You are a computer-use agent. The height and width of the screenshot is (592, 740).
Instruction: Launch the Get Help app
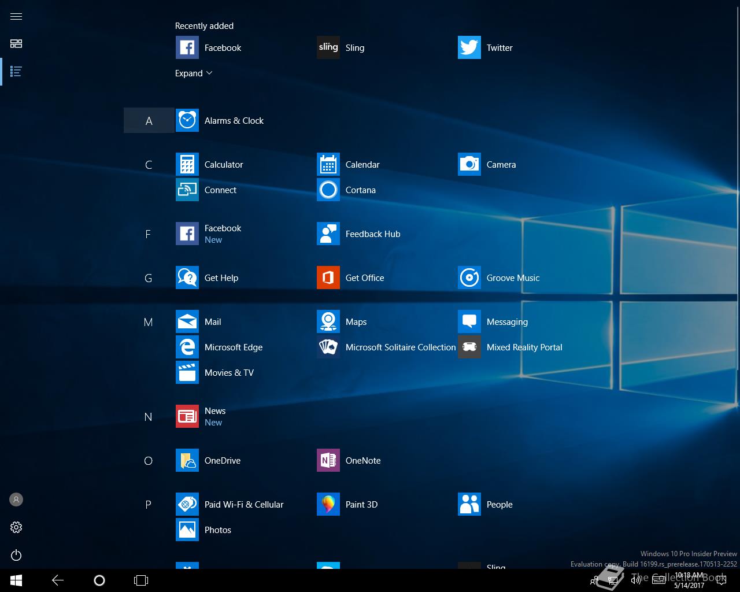tap(208, 277)
